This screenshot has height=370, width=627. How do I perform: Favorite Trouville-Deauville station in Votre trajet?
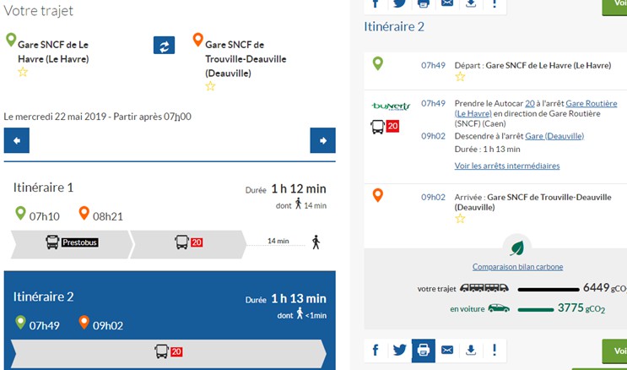click(210, 86)
